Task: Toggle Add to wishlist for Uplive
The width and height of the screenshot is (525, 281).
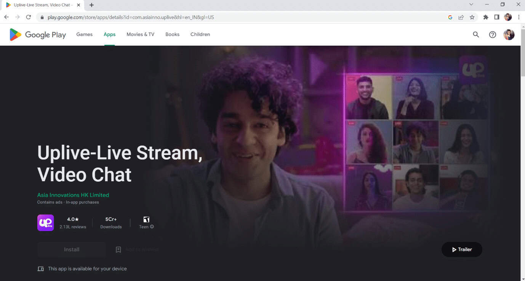Action: (x=136, y=249)
